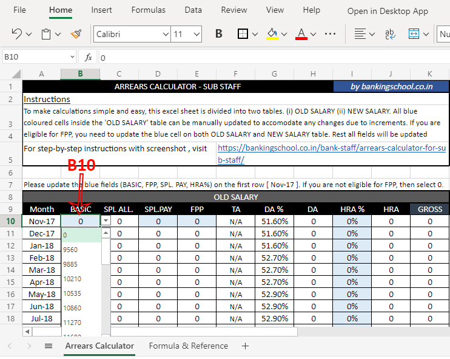Click the Undo icon
The image size is (450, 359).
coord(16,34)
